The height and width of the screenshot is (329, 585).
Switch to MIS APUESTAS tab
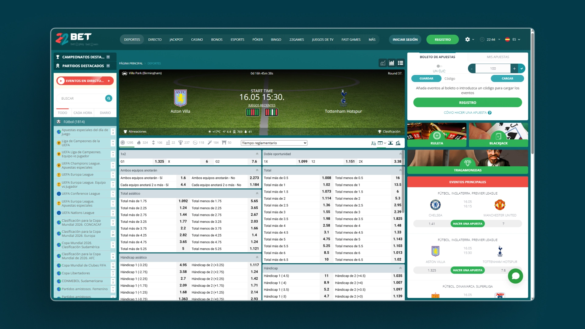498,57
